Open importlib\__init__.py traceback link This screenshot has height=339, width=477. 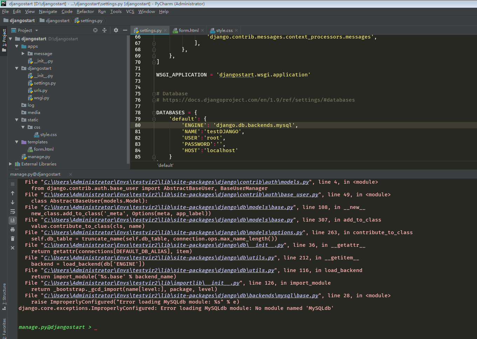[142, 283]
